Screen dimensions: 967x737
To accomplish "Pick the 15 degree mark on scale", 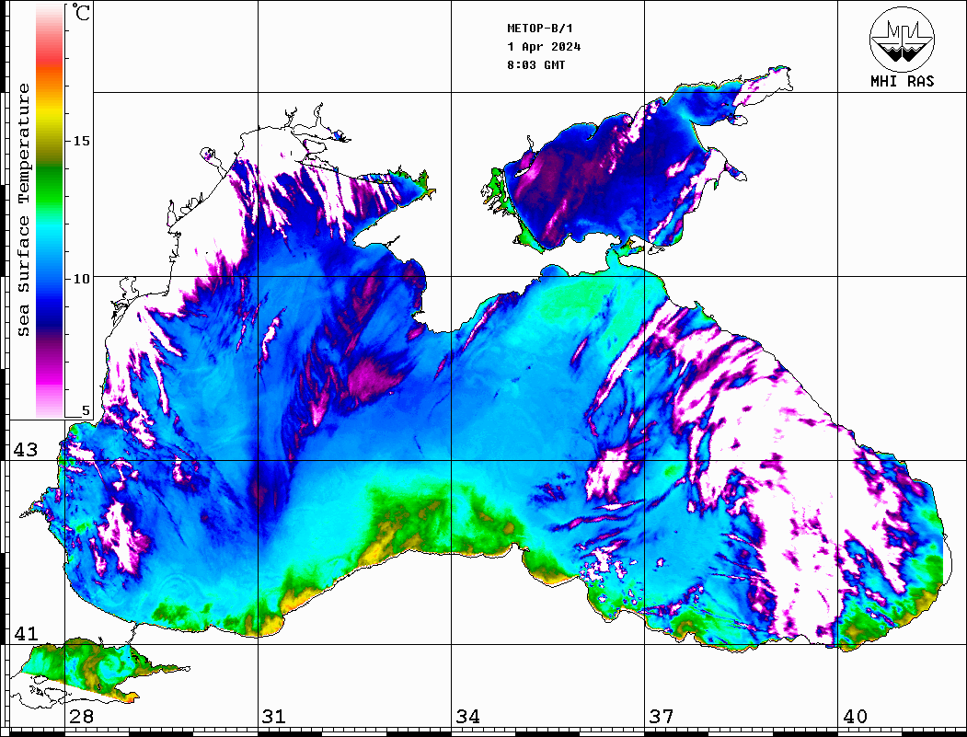I will 82,141.
